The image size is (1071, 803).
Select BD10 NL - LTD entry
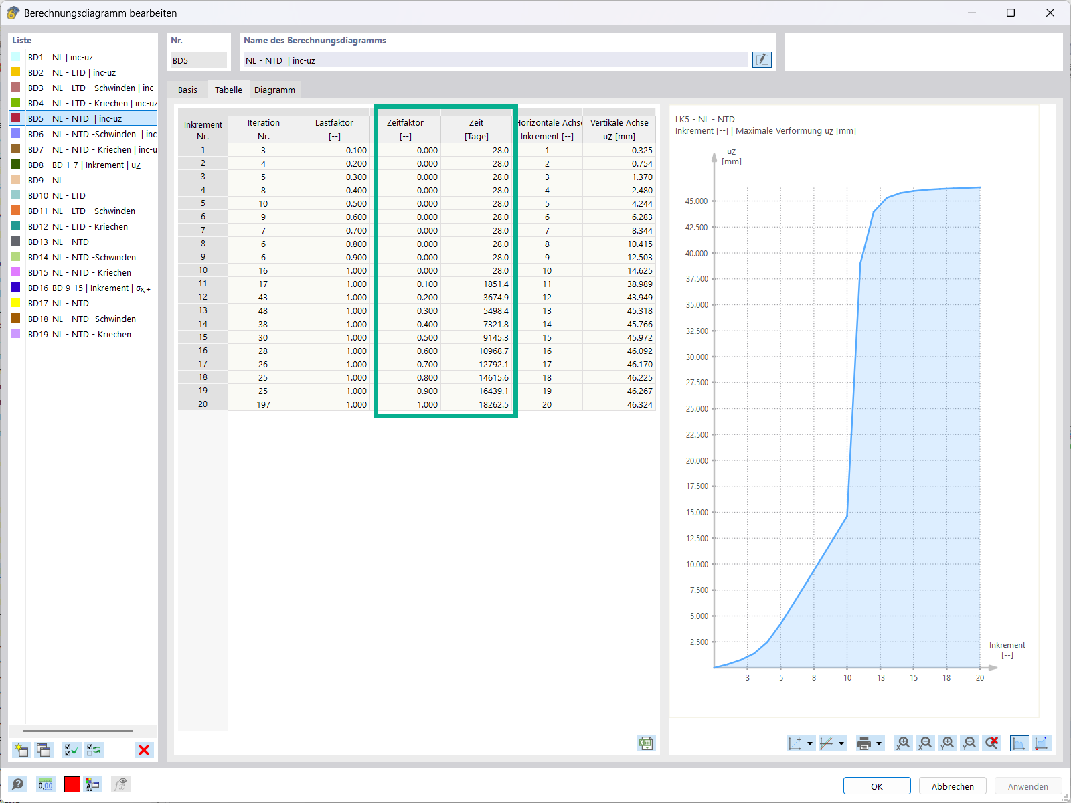point(84,195)
